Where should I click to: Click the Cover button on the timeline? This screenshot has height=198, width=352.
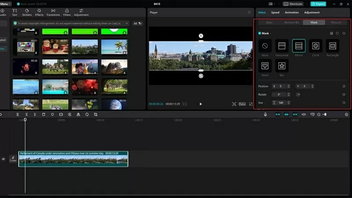click(13, 159)
